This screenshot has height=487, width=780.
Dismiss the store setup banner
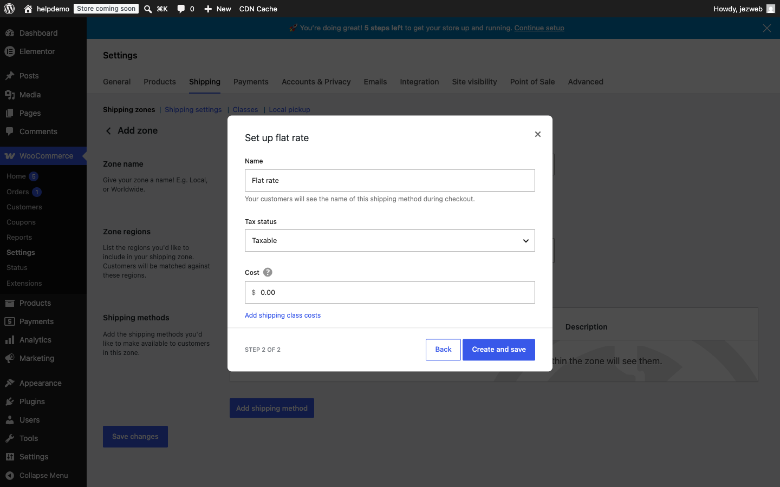pos(767,28)
